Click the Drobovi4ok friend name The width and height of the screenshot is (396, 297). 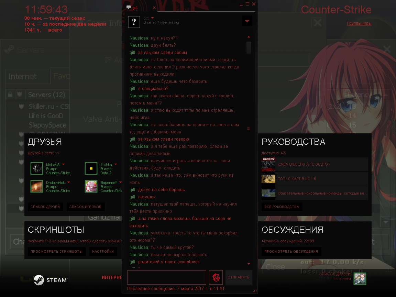coord(55,183)
